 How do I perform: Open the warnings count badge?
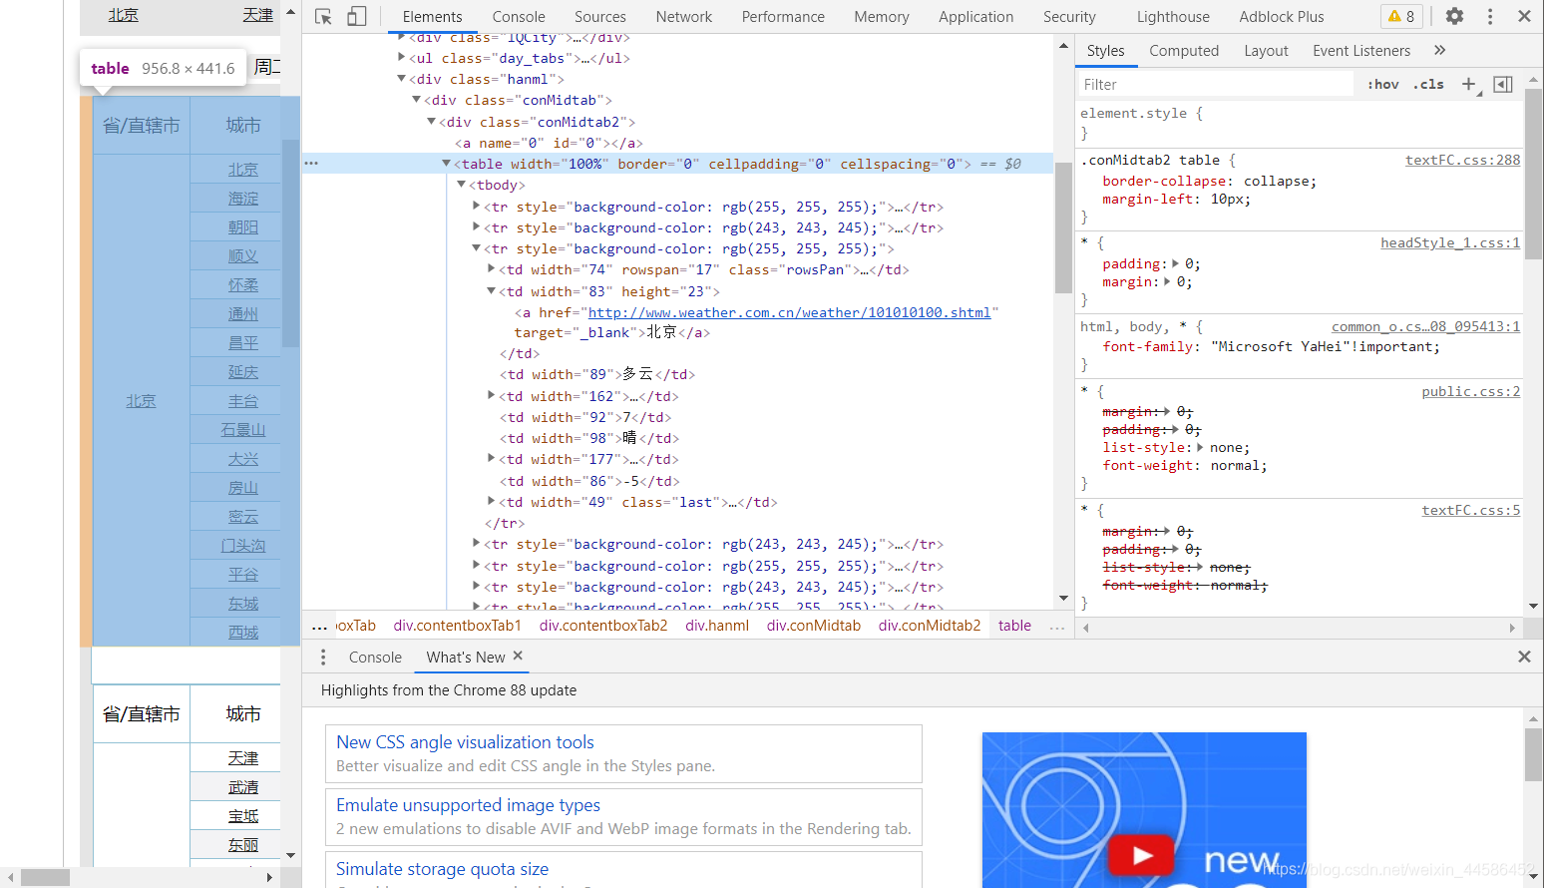(x=1401, y=16)
